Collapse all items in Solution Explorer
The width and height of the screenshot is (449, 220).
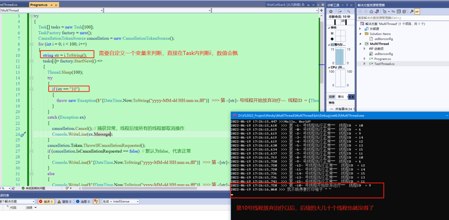click(x=399, y=12)
